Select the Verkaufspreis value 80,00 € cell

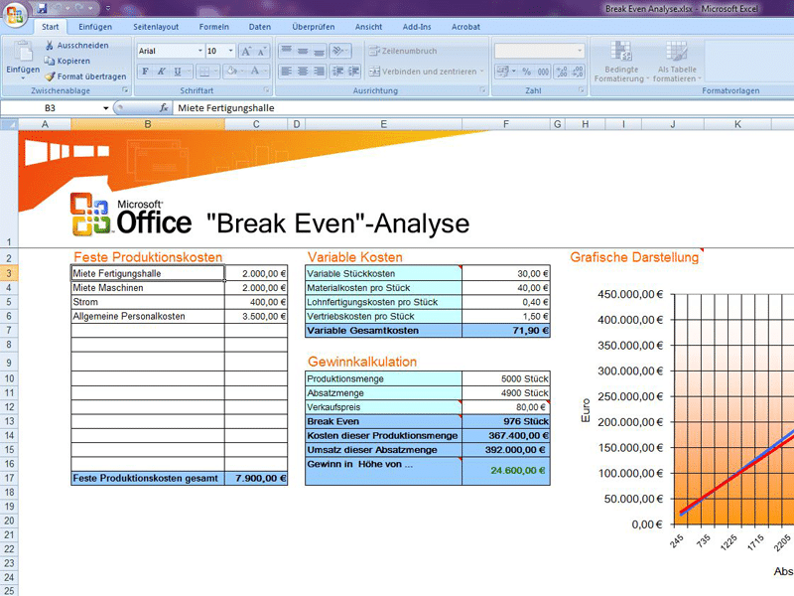click(x=506, y=407)
